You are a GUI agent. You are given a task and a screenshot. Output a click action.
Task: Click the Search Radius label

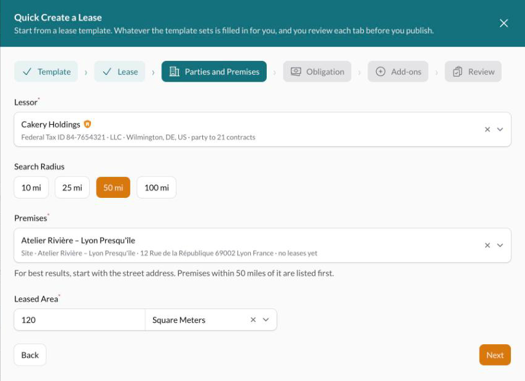(39, 167)
